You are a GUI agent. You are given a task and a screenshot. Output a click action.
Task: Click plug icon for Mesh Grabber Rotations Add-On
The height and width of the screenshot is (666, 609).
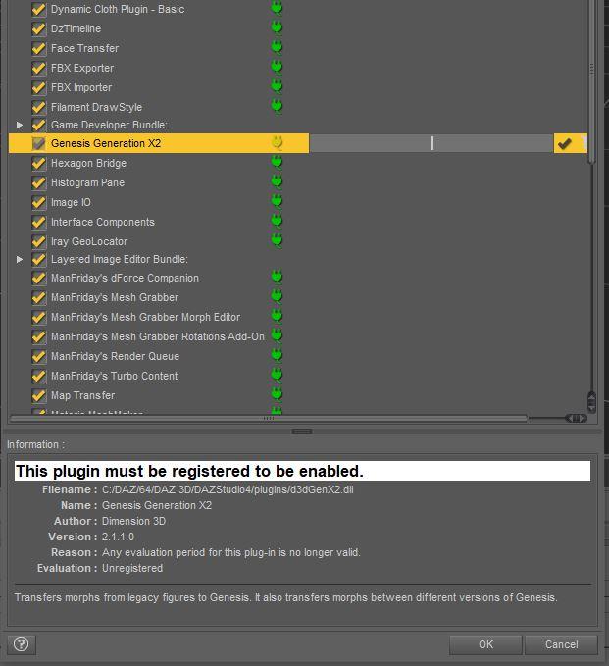tap(277, 335)
